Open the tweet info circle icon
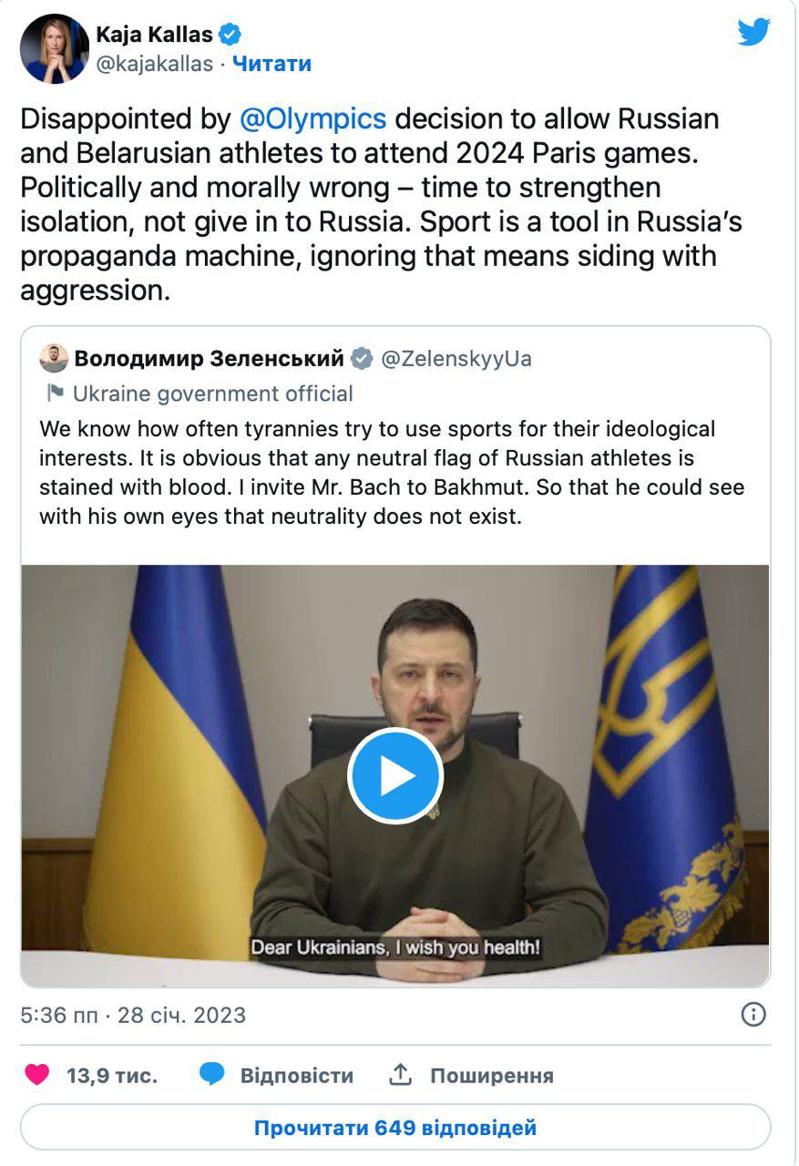Screen dimensions: 799x1166 click(x=753, y=1015)
